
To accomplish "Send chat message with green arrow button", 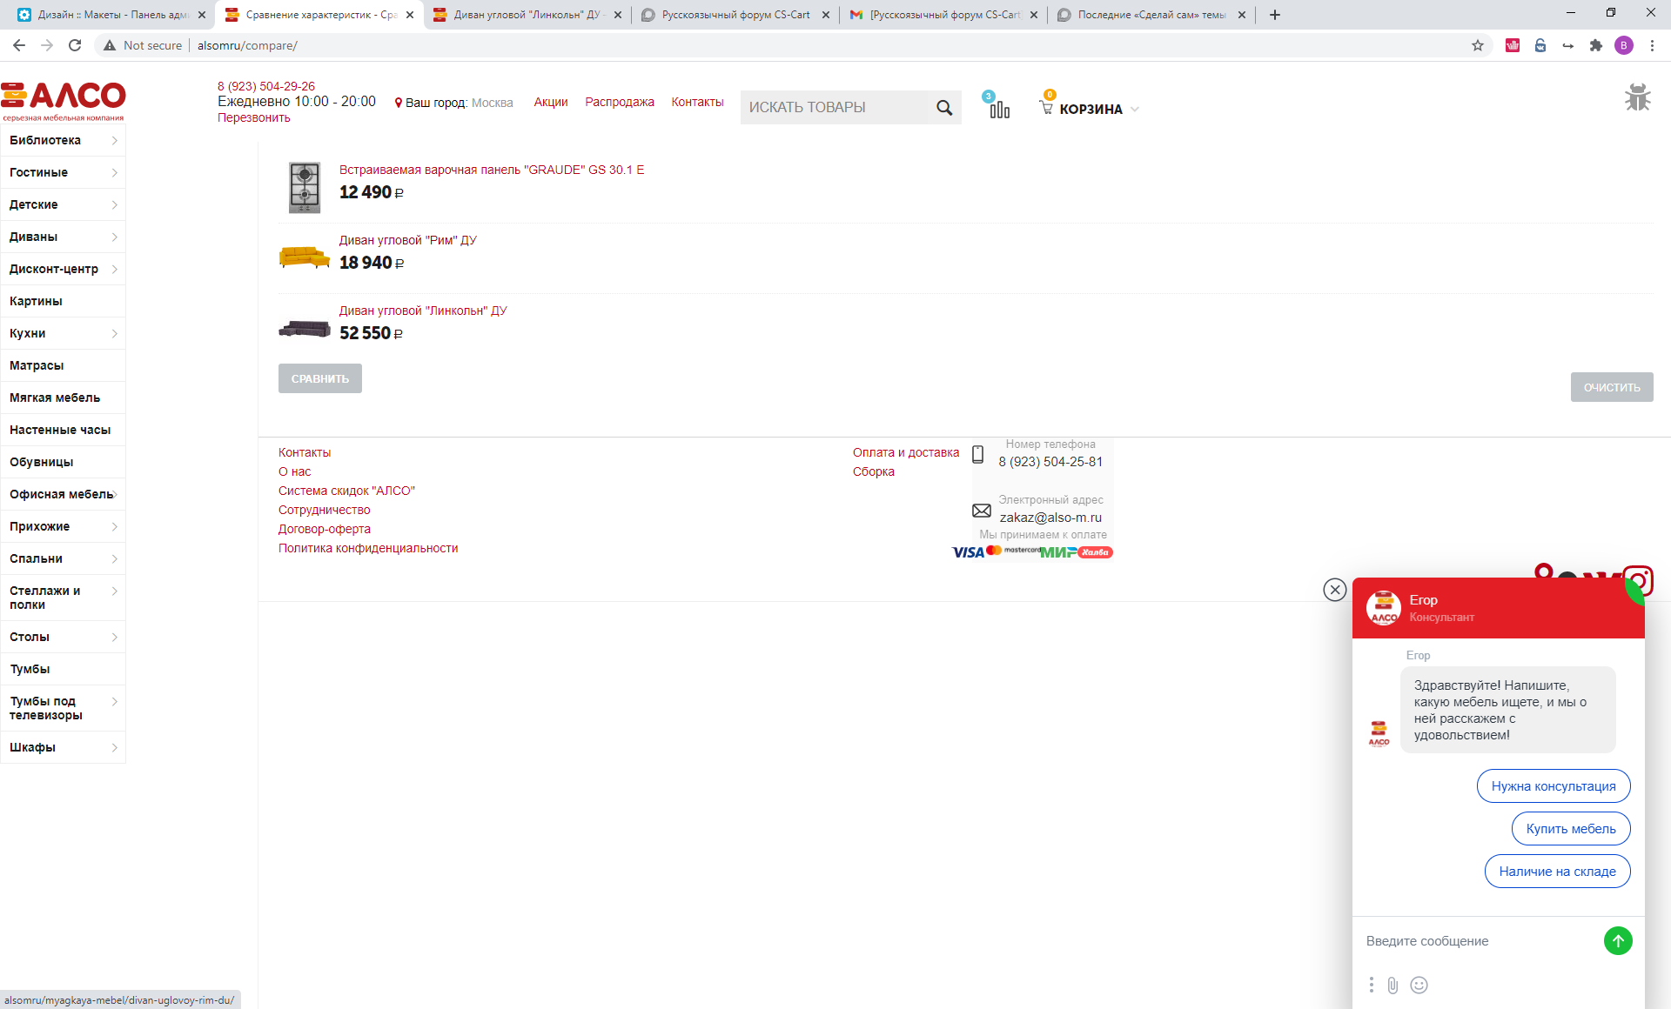I will (x=1618, y=940).
